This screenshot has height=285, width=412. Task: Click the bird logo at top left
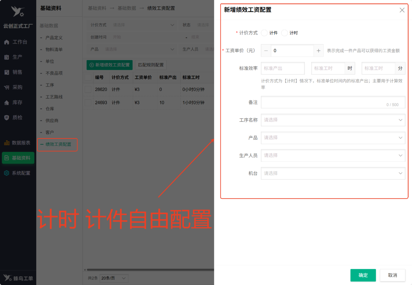click(x=18, y=11)
